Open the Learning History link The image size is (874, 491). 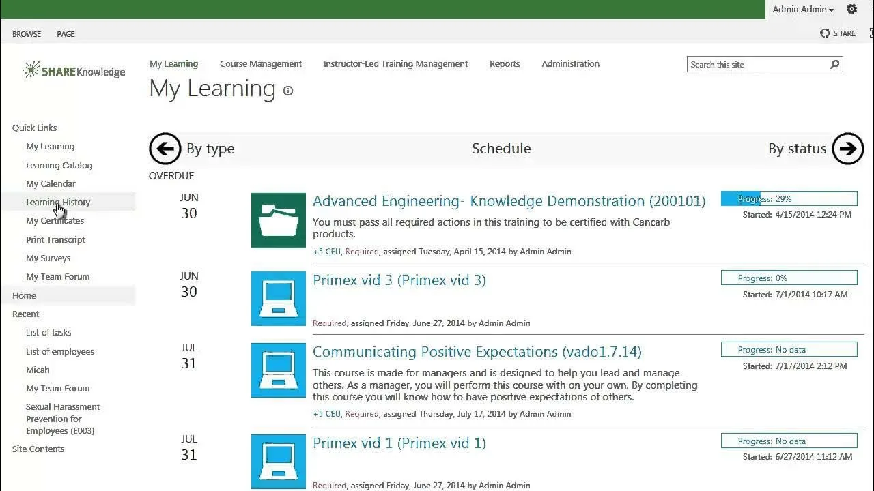(58, 202)
